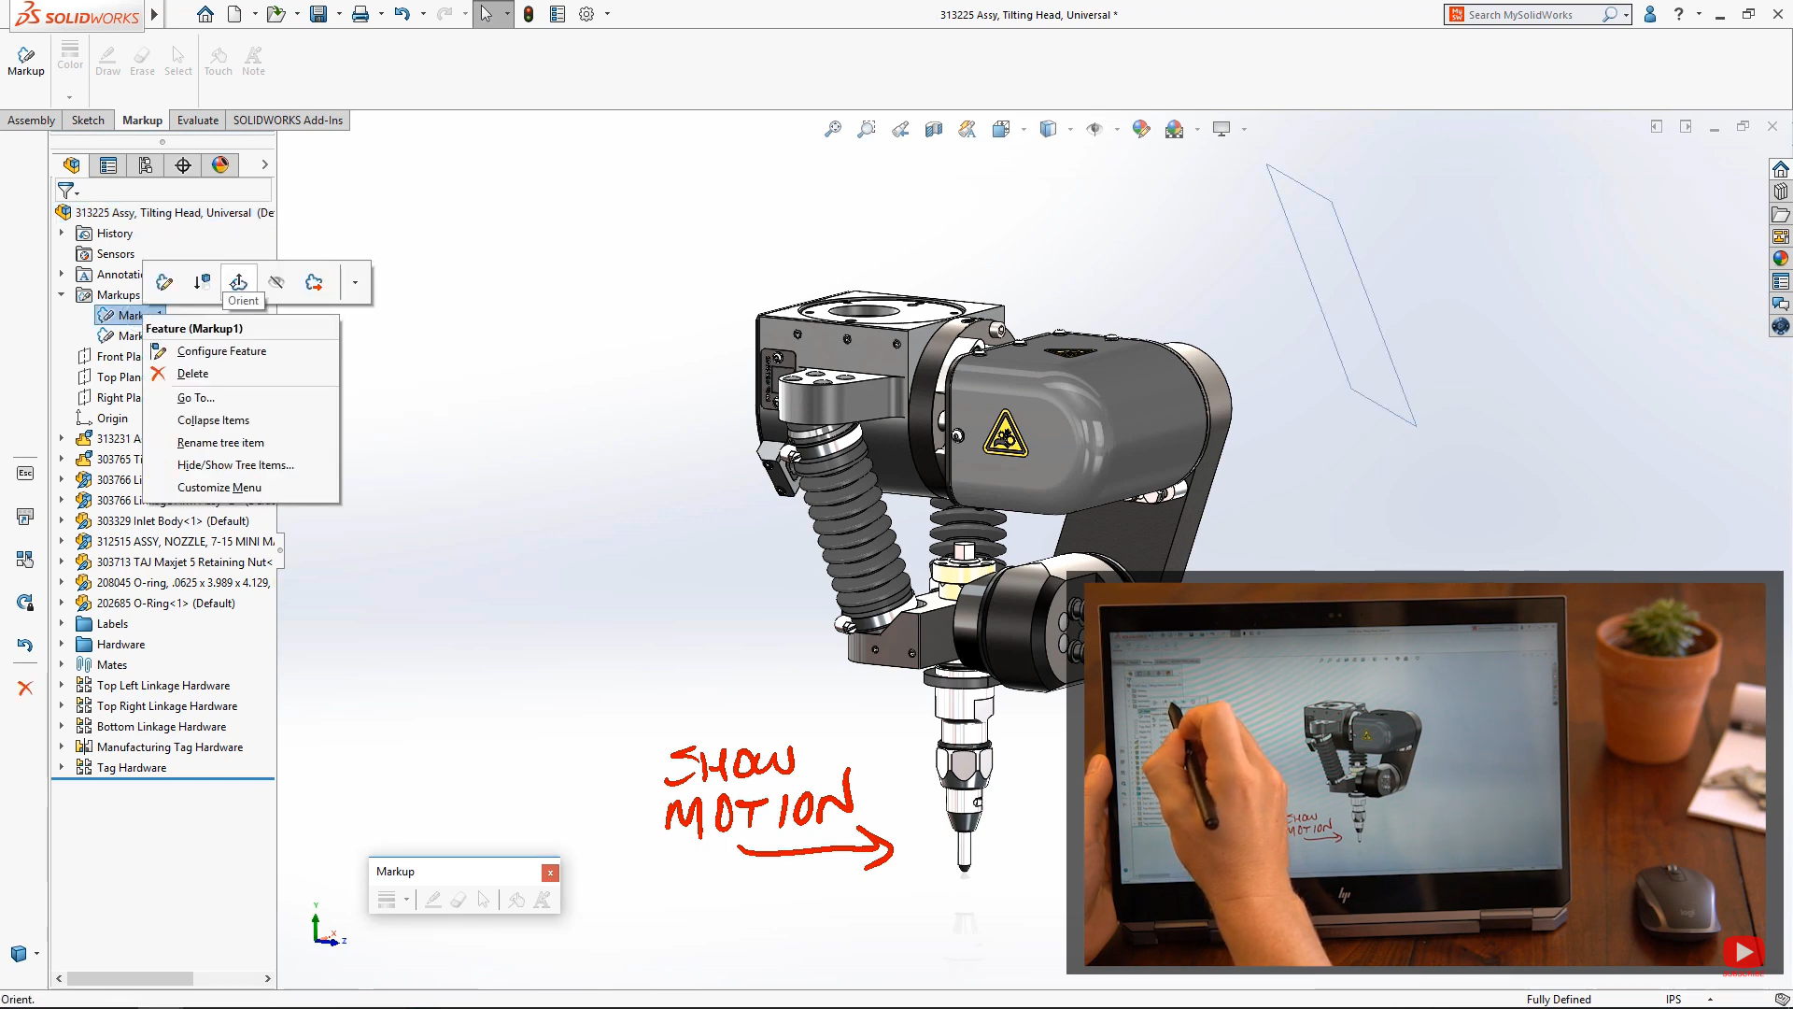Select Delete in the Feature context menu
Image resolution: width=1793 pixels, height=1009 pixels.
tap(194, 373)
